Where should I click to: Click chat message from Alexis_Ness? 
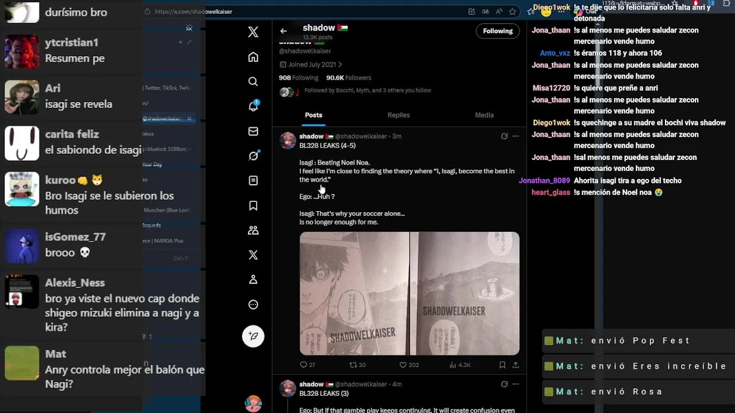(x=122, y=313)
